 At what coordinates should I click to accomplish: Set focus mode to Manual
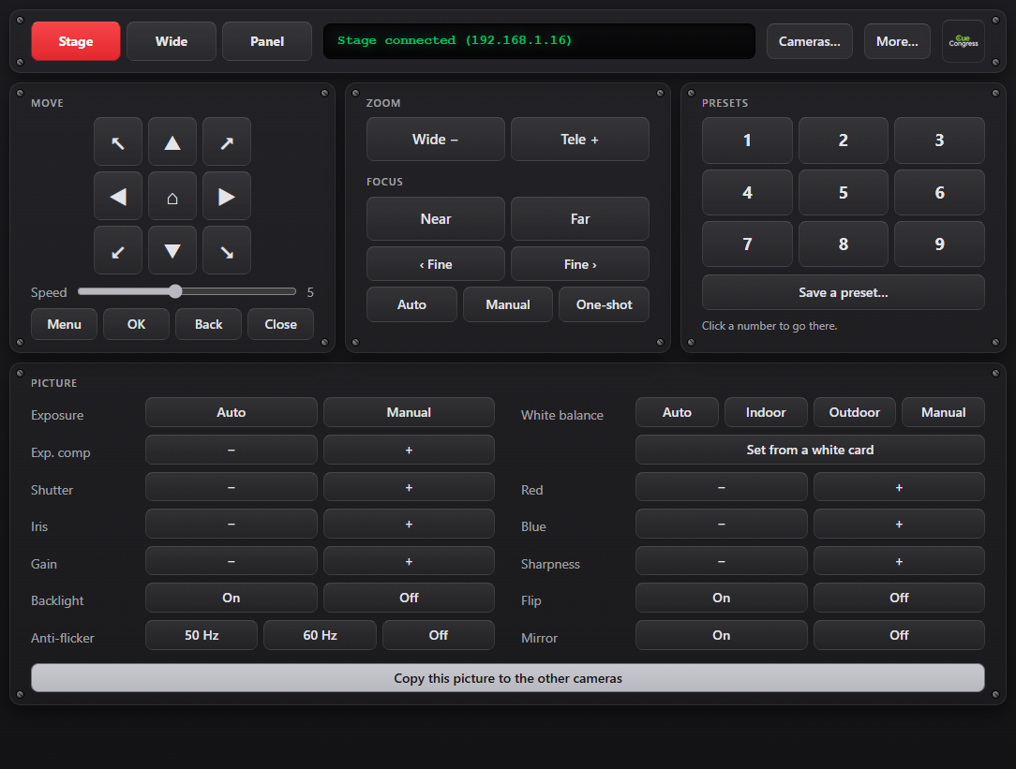[508, 304]
